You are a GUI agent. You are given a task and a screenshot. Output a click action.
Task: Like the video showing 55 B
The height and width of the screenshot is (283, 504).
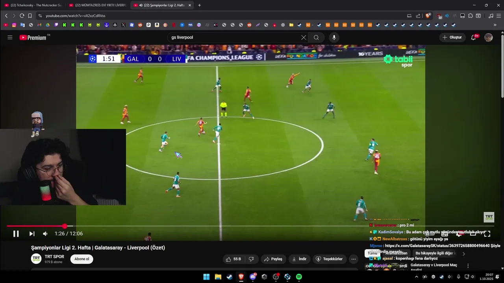233,259
